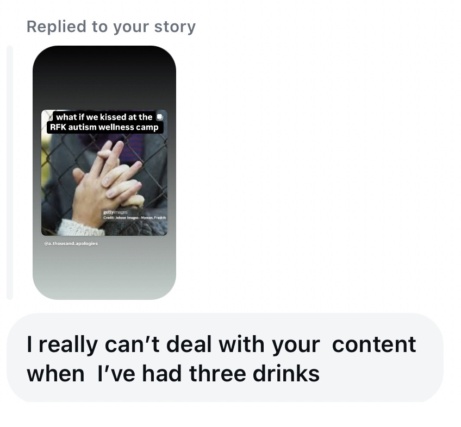Viewport: 461px width, 427px height.
Task: Click the word 'story' in the header label
Action: (175, 27)
